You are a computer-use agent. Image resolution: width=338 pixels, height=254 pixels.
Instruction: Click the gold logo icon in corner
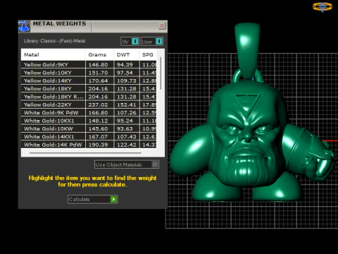323,6
